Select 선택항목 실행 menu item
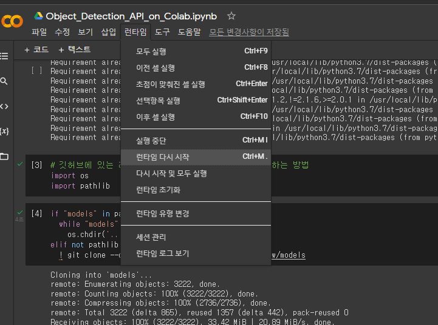The width and height of the screenshot is (438, 325). [196, 101]
